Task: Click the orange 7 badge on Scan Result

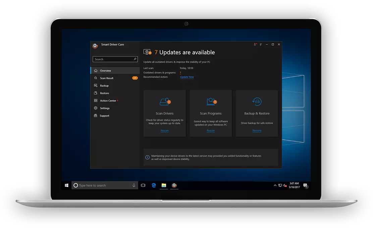Action: click(135, 78)
